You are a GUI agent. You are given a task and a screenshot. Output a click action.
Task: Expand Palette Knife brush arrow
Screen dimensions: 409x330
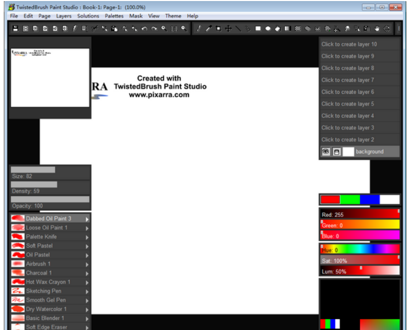pos(87,237)
